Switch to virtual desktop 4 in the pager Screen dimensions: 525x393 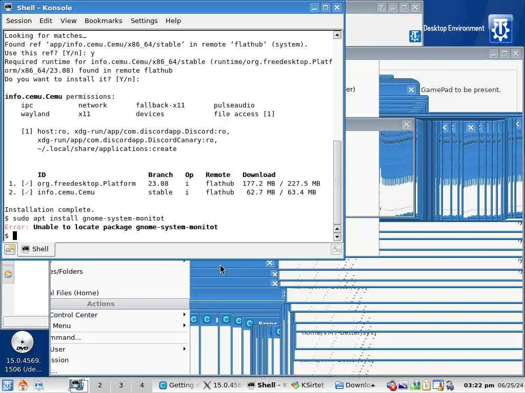tap(142, 385)
